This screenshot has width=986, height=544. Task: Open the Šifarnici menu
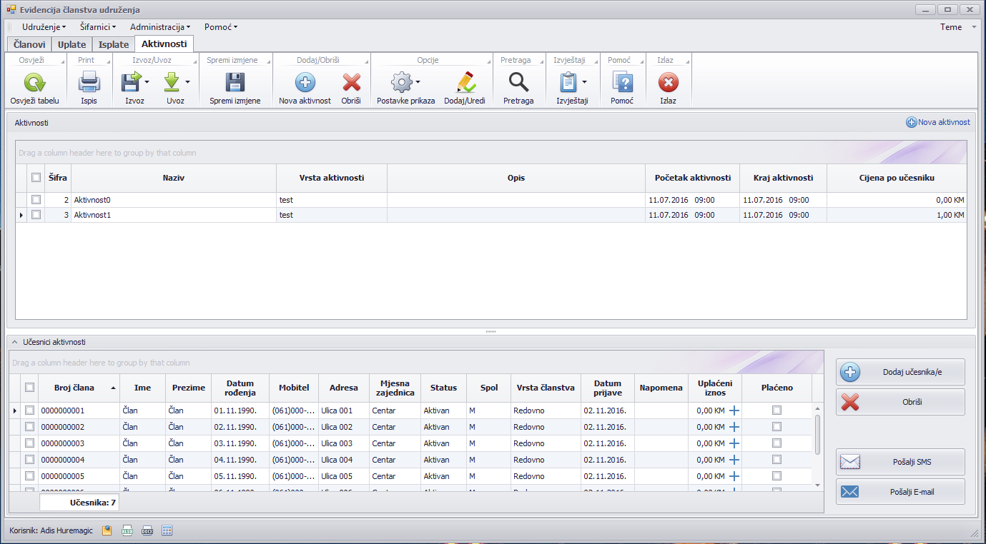pyautogui.click(x=98, y=27)
